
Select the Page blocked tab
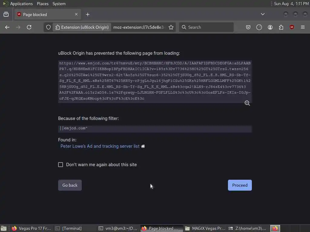(x=48, y=14)
